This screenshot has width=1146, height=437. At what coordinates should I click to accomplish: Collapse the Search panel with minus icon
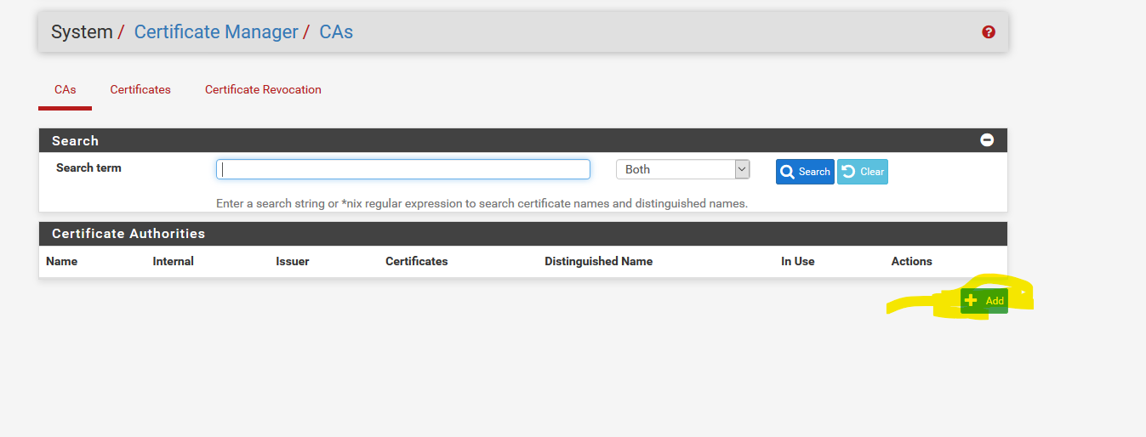(x=987, y=140)
